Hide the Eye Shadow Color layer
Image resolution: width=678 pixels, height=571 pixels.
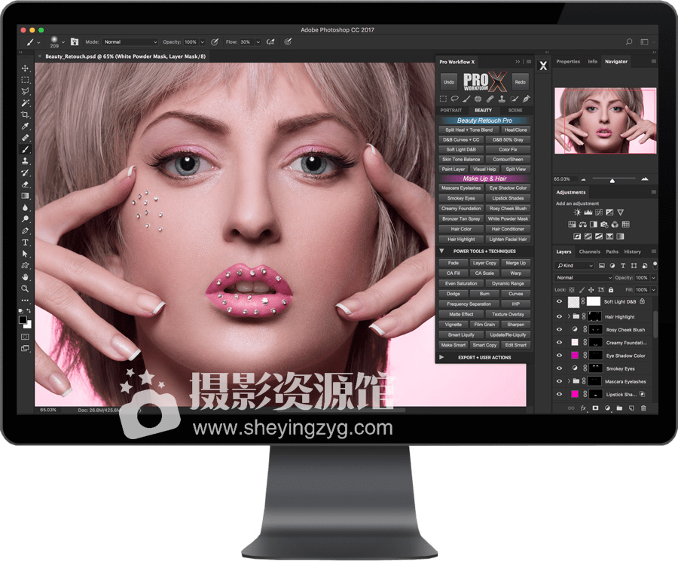coord(559,355)
